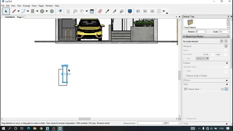
Task: Start Presentation with monitor icon
Action: click(x=130, y=11)
